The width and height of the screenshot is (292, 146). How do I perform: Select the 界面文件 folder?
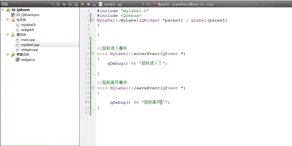[x=23, y=55]
